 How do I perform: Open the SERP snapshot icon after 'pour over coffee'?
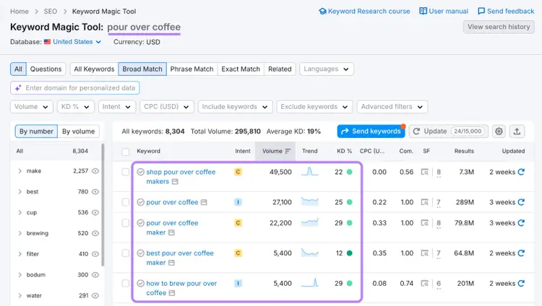204,202
